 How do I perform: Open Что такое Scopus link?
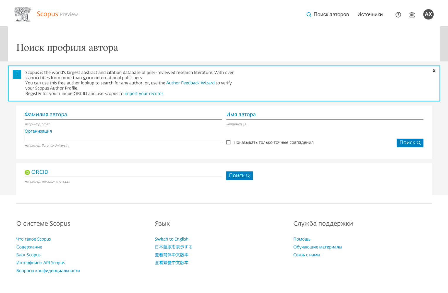pyautogui.click(x=33, y=239)
